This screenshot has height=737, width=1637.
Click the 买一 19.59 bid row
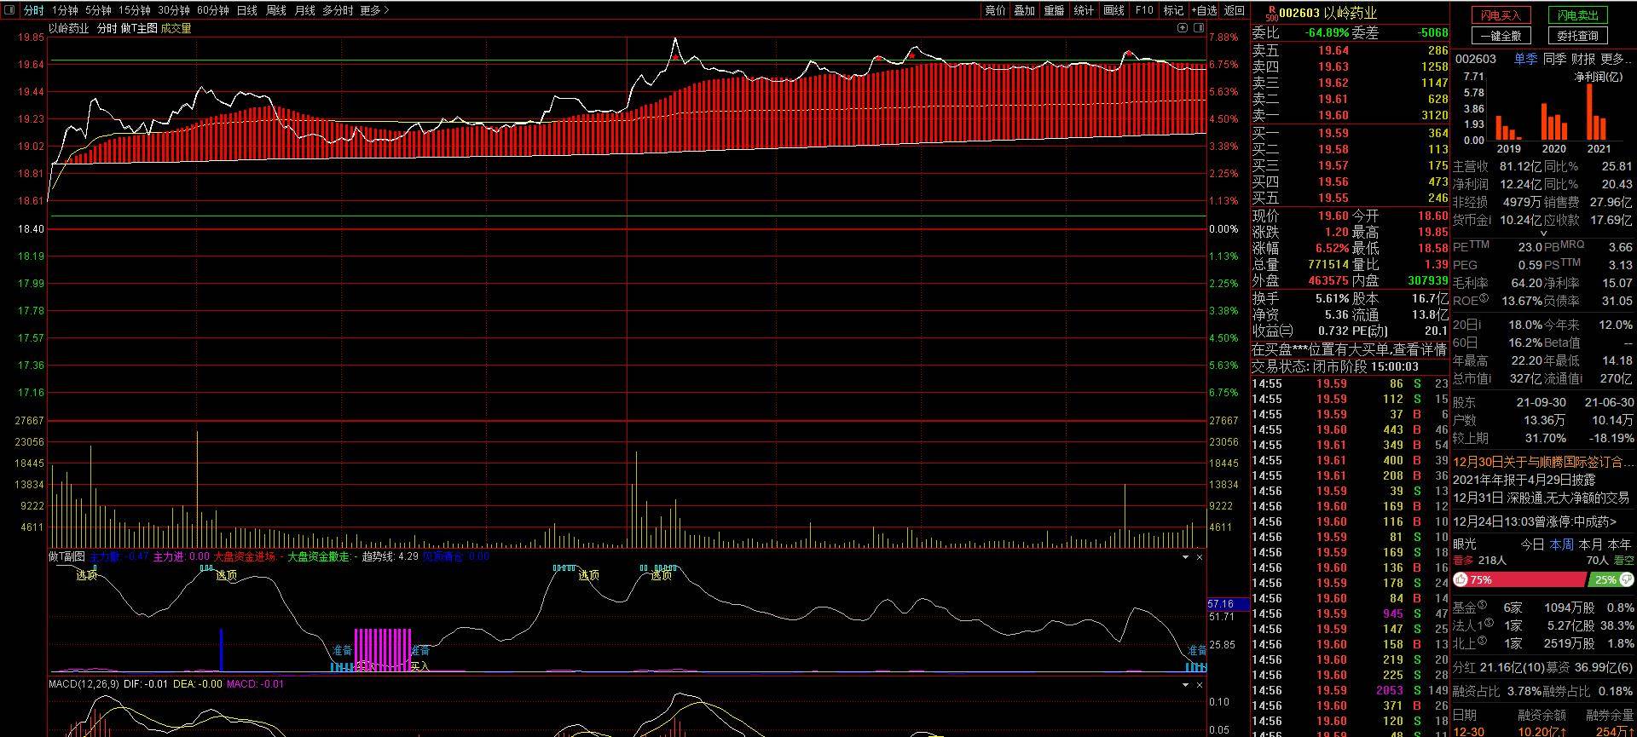1350,133
